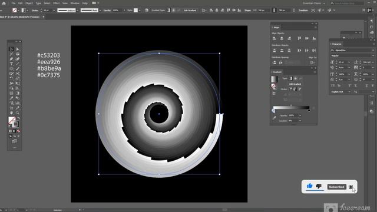Click Vertical Align Bottom in the Align panel
The width and height of the screenshot is (377, 212).
pyautogui.click(x=314, y=38)
